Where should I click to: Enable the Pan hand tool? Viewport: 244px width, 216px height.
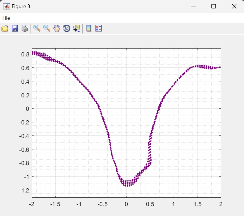click(57, 28)
